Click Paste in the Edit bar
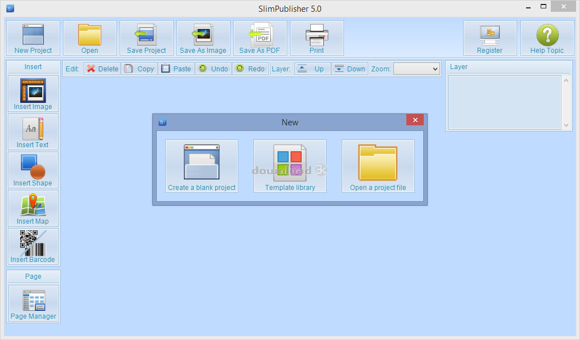The image size is (580, 340). tap(176, 69)
